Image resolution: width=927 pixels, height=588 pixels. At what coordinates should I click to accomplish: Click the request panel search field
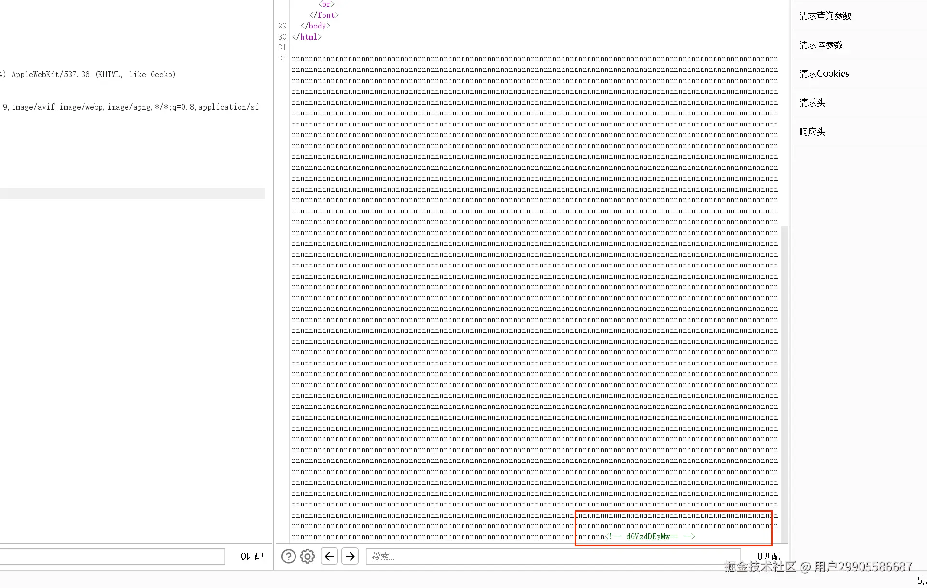coord(112,557)
